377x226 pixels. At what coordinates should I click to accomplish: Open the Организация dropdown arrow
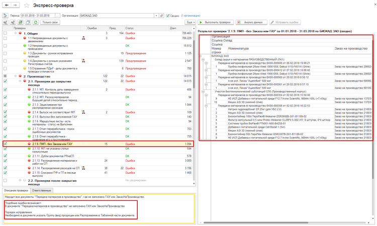click(x=156, y=16)
